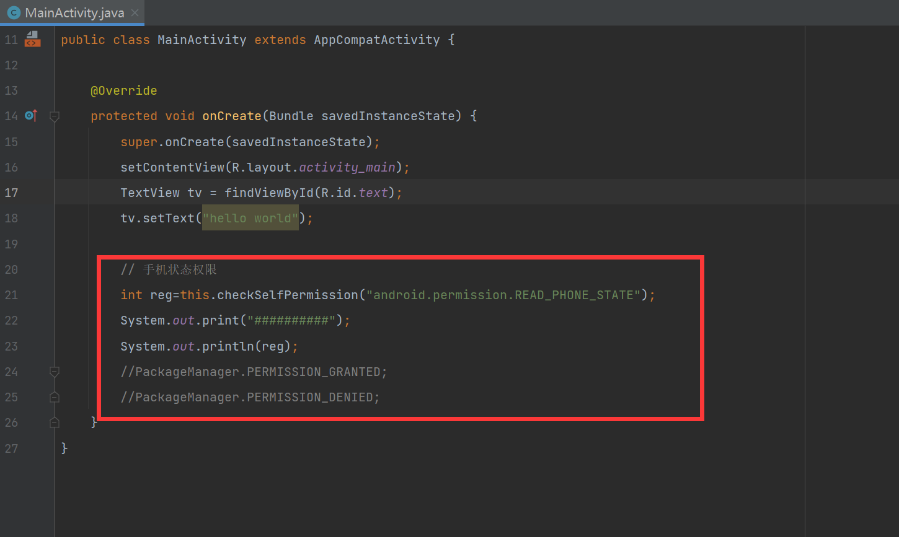
Task: Click the TextView type on line 17
Action: (150, 193)
